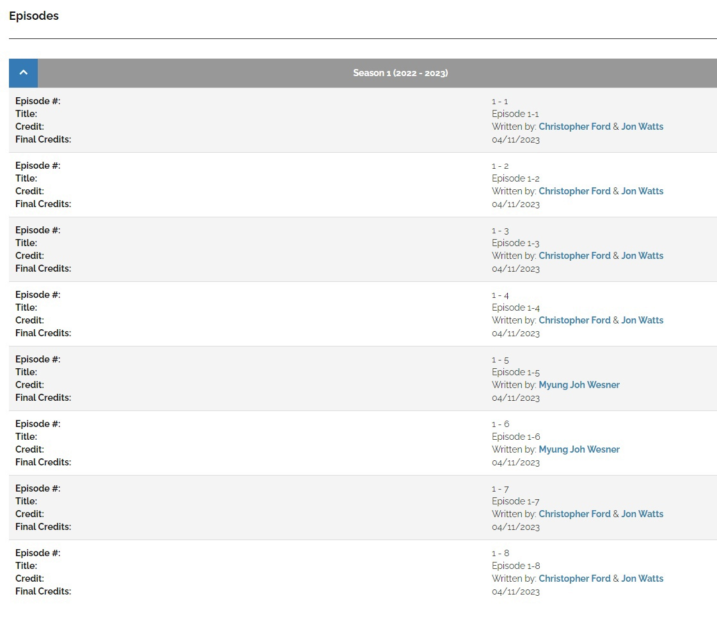Open Christopher Ford link in episode 1-8
The image size is (717, 622).
click(574, 578)
